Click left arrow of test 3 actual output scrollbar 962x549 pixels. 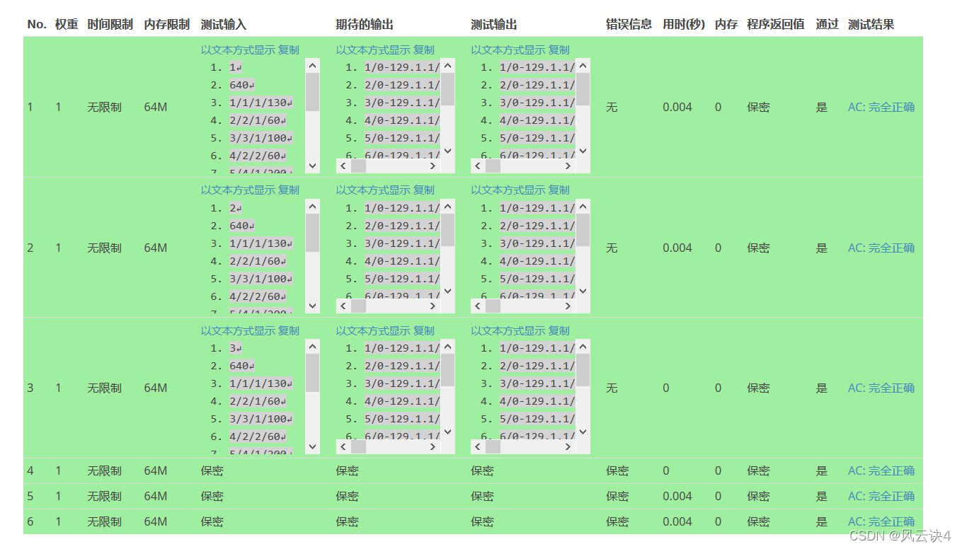(479, 446)
